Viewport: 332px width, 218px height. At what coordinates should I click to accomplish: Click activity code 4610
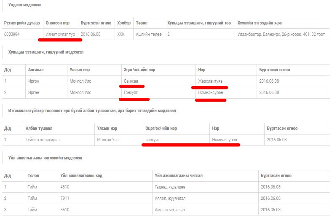65,186
